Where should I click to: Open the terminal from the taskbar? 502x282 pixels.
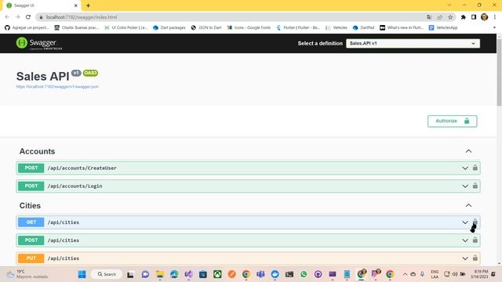(x=289, y=274)
